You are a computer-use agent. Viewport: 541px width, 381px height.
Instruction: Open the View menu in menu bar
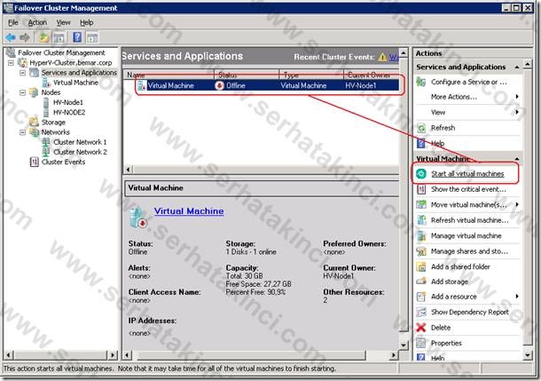click(x=64, y=22)
